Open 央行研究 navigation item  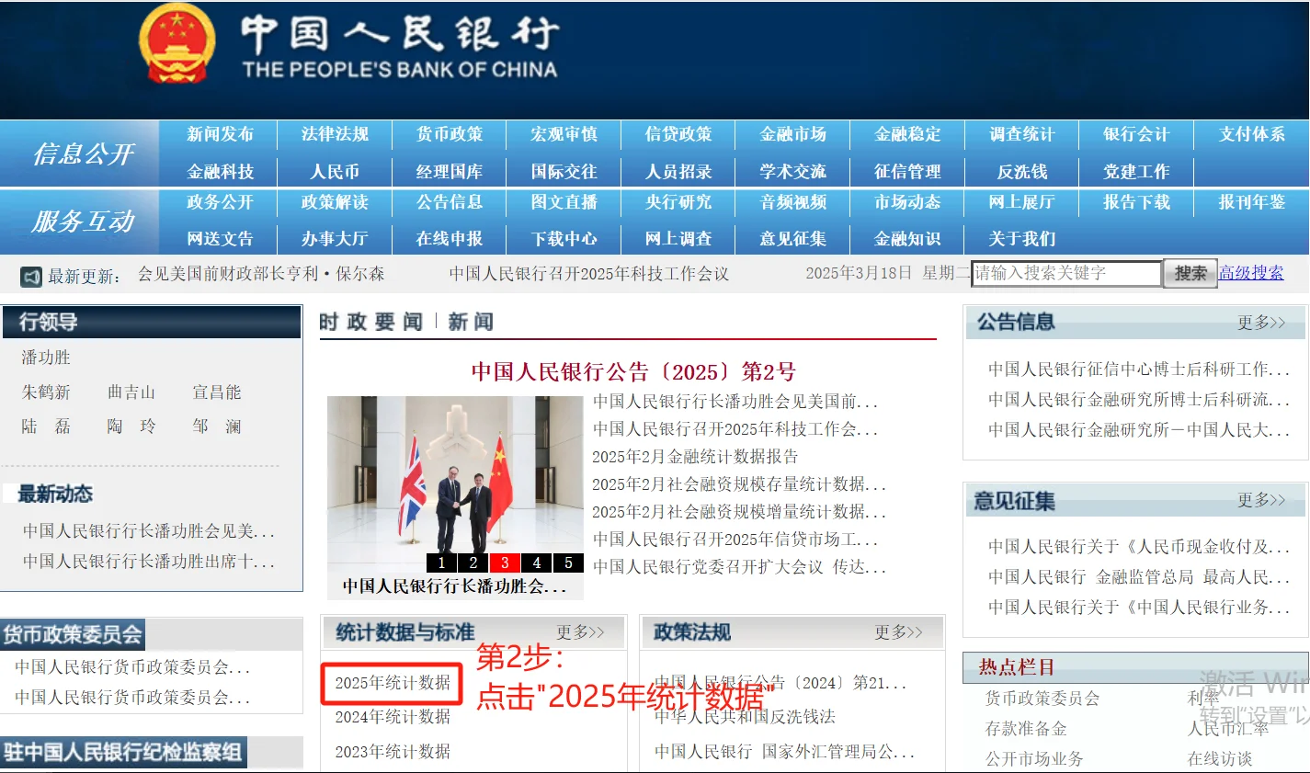coord(678,202)
